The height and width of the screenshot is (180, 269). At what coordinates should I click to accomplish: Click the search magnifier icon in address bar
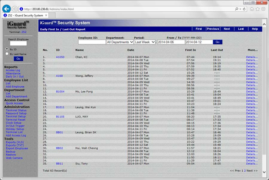coord(237,9)
